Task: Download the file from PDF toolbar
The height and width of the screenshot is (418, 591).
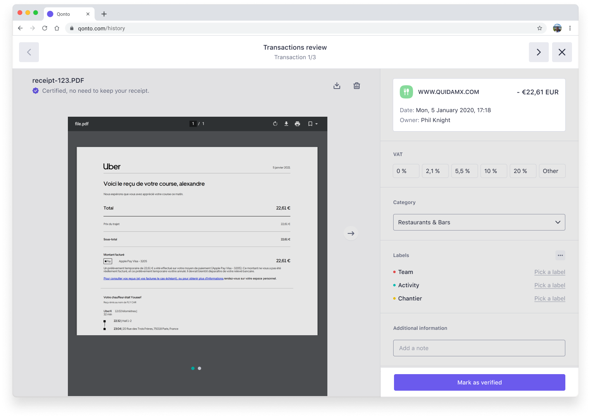Action: tap(286, 124)
